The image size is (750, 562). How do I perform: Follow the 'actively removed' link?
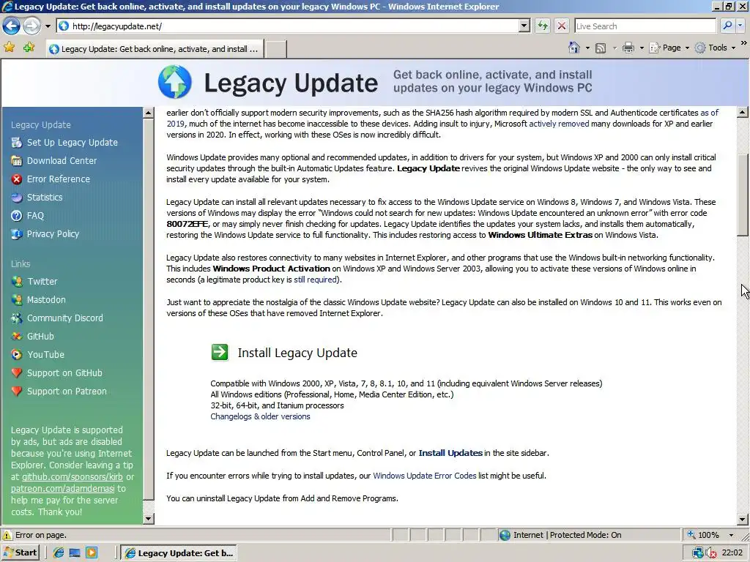(559, 124)
